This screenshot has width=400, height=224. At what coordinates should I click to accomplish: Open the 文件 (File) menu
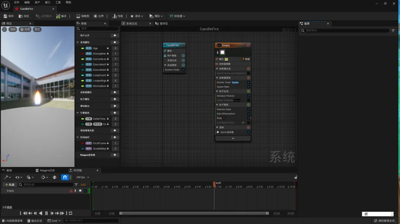tap(16, 2)
